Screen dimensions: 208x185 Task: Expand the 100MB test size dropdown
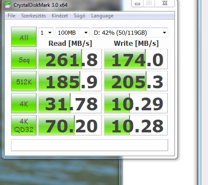click(73, 33)
